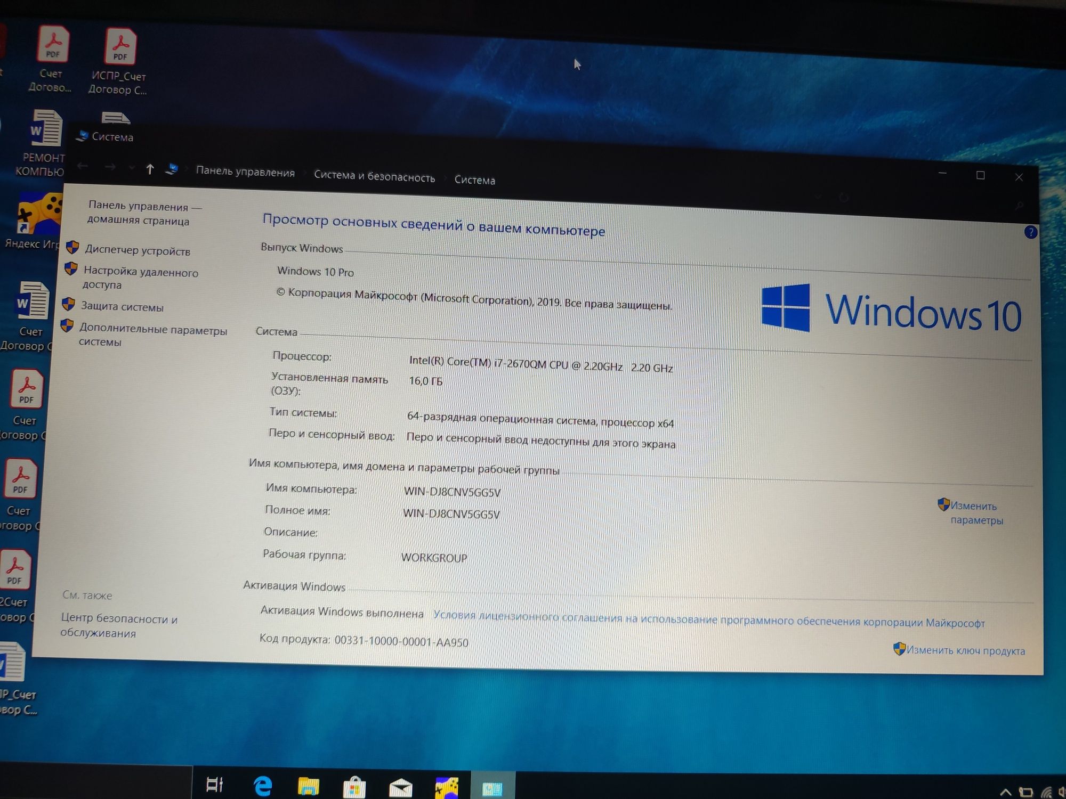Click the refresh button beside the address bar
1066x799 pixels.
pos(844,198)
